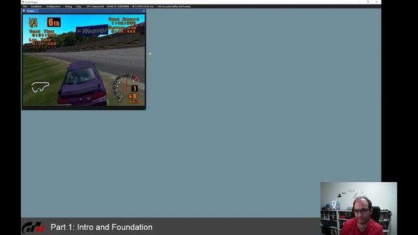Viewport: 418px width, 235px height.
Task: Open the Emulation menu
Action: [x=37, y=7]
